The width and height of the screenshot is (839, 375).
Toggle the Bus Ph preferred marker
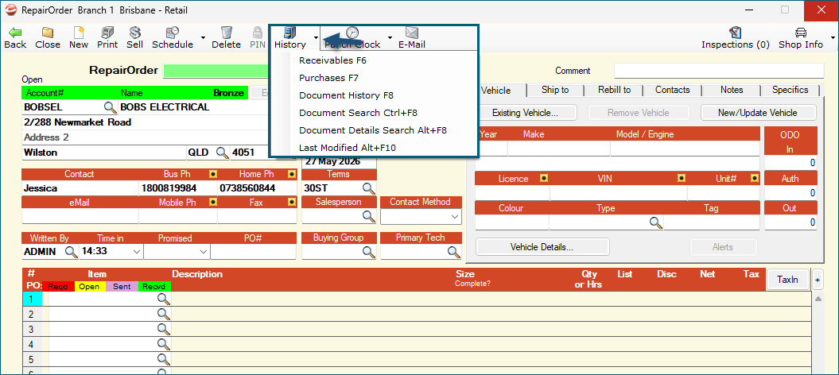point(213,174)
